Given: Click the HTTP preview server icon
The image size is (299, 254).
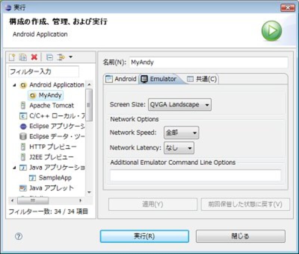Looking at the screenshot, I should [23, 147].
